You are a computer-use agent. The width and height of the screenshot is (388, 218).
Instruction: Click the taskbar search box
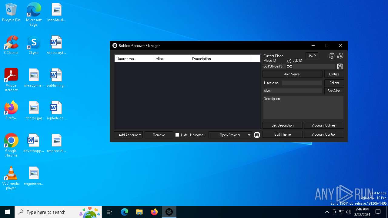[x=59, y=212]
